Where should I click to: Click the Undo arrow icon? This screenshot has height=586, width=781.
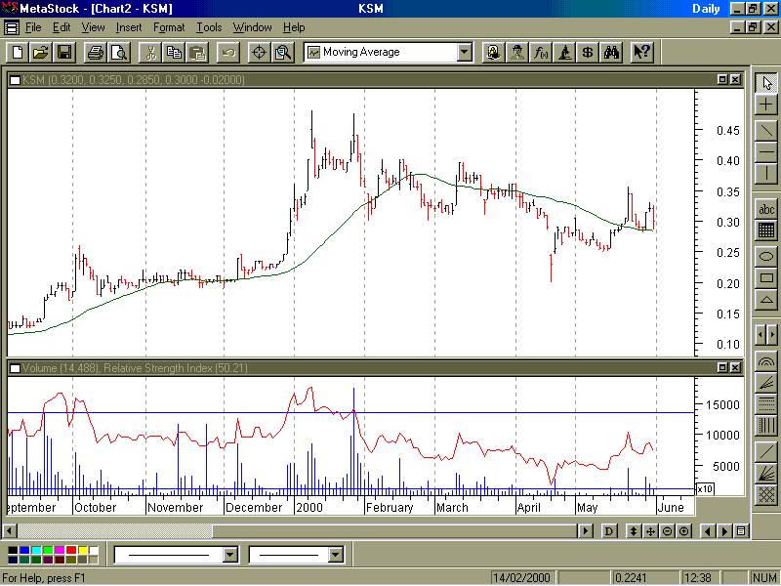228,52
